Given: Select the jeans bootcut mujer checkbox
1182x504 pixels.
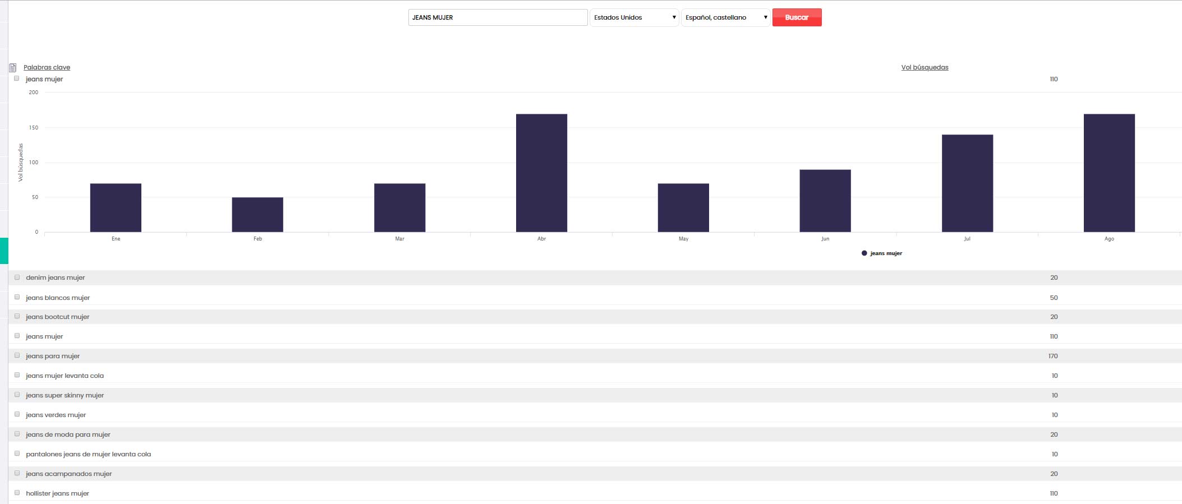Looking at the screenshot, I should click(x=17, y=317).
